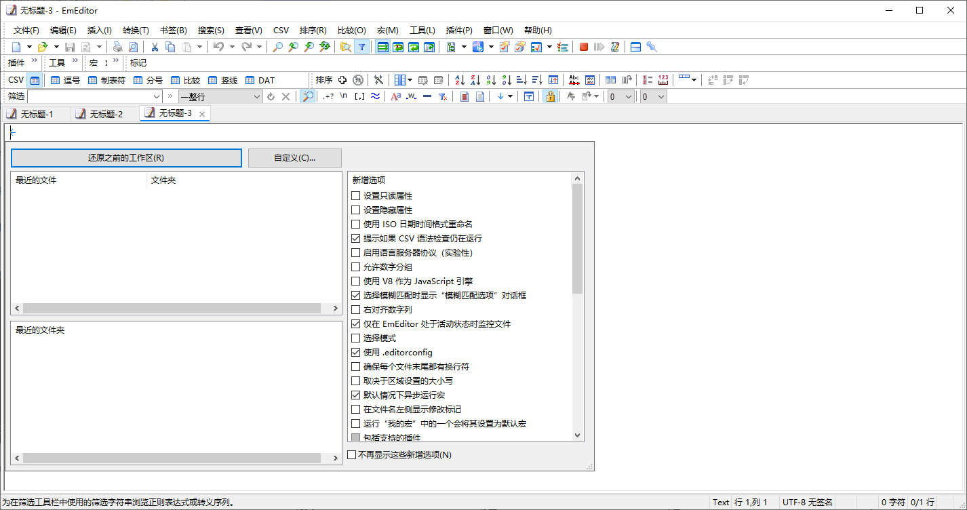Click the Open file folder icon

[x=43, y=47]
